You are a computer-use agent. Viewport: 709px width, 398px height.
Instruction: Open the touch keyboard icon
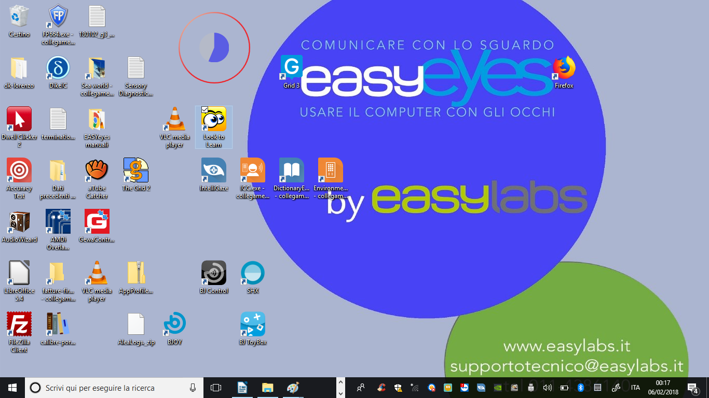[597, 388]
